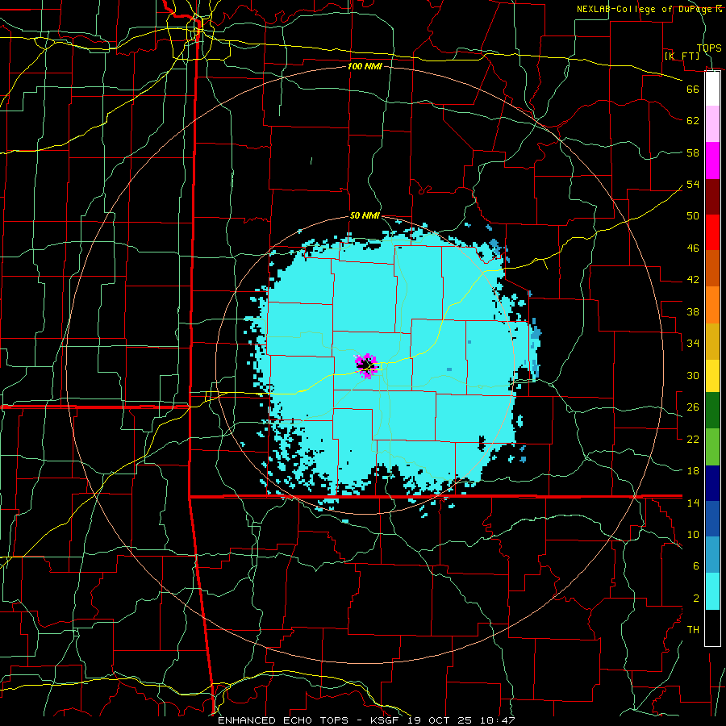
Task: Click the light pink legend swatch
Action: click(x=712, y=124)
